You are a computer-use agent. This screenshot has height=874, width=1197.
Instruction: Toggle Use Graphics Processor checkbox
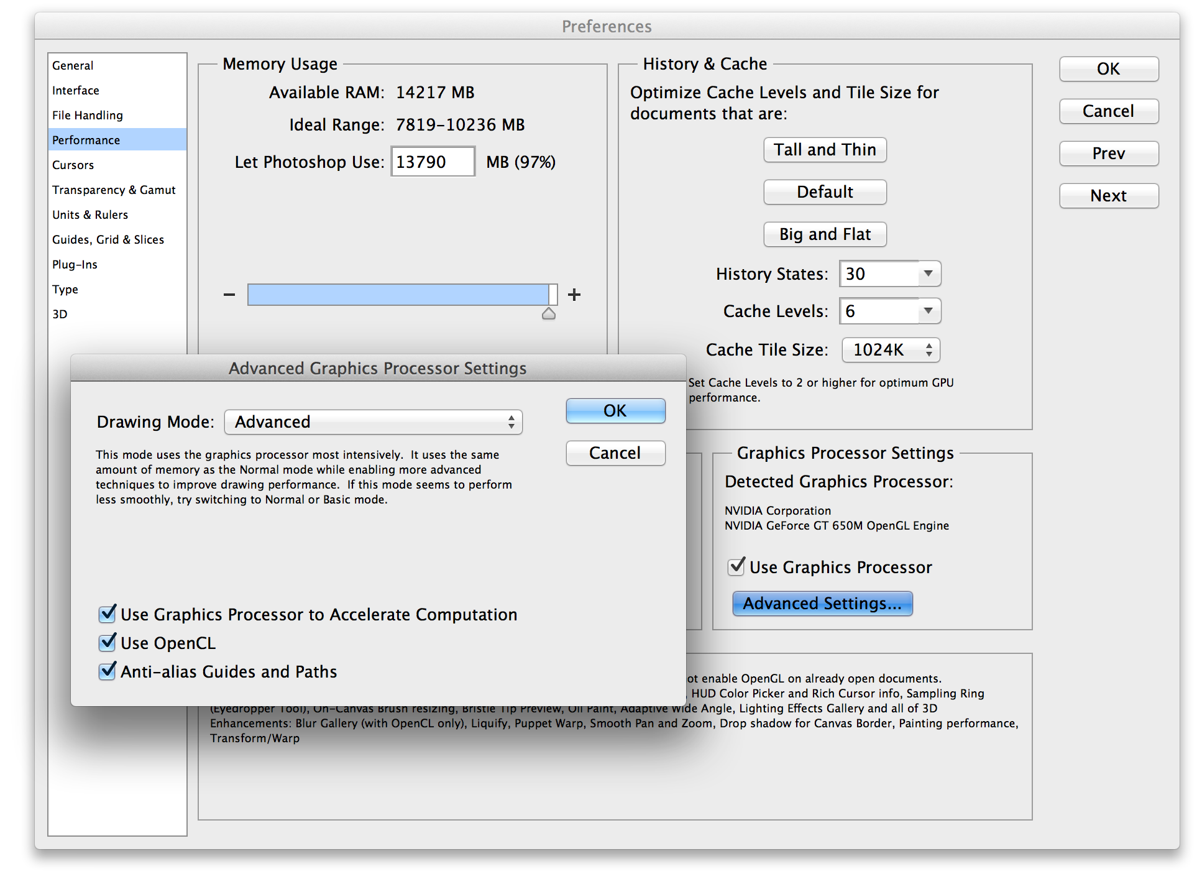tap(736, 566)
